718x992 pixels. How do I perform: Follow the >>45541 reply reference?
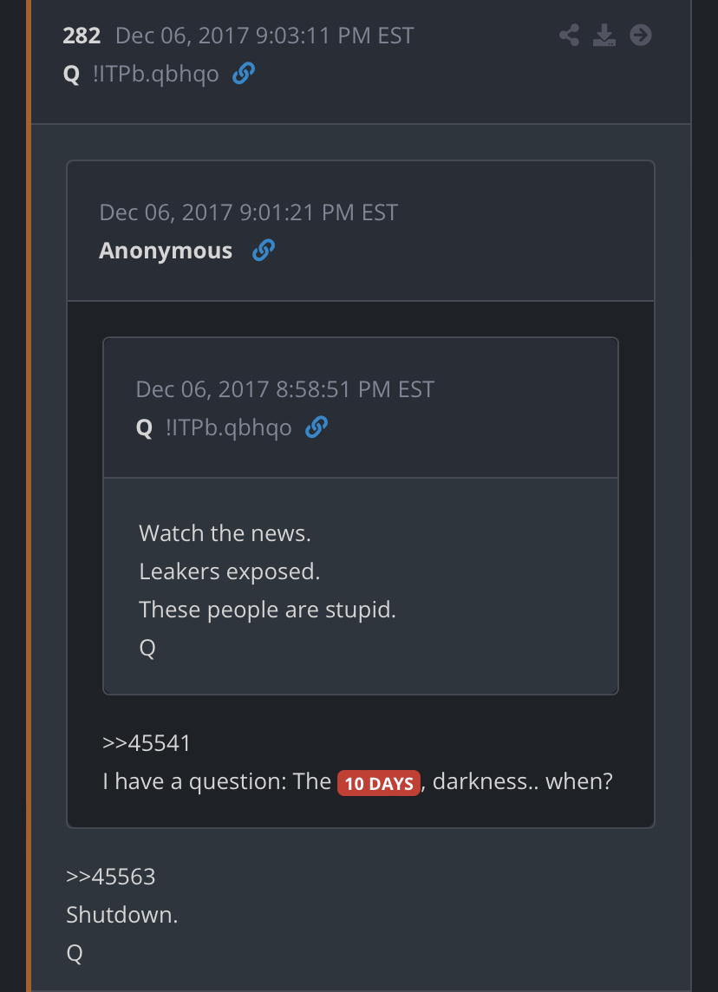[147, 743]
